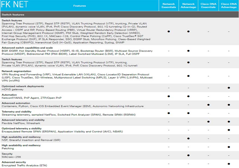This screenshot has height=168, width=239.
Task: Select the Cisco DNA Advantage dot for Advanced automation
Action: pos(229,105)
